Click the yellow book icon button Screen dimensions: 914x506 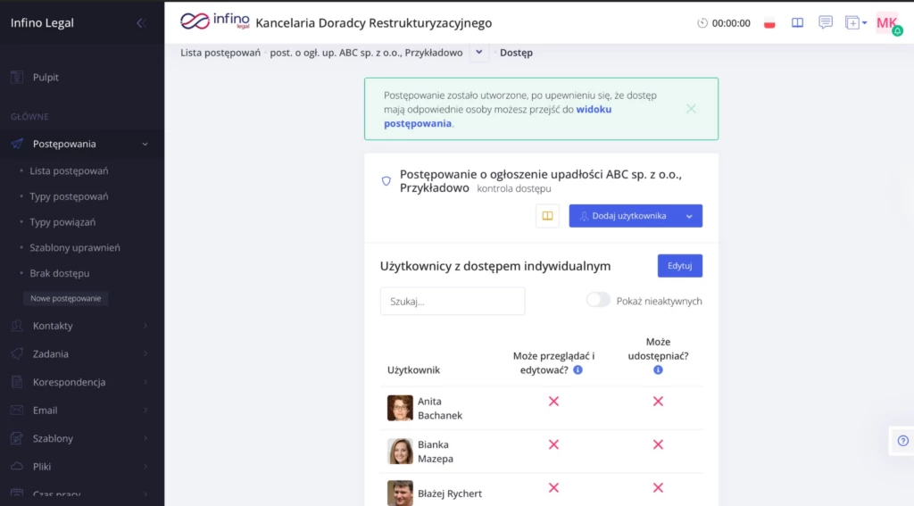(547, 216)
